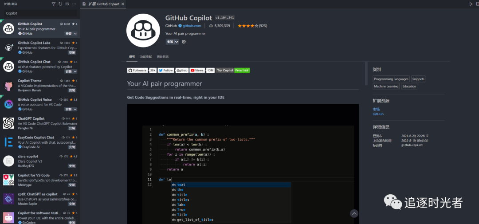Image resolution: width=479 pixels, height=224 pixels.
Task: Open the extensions filter funnel icon
Action: 54,4
